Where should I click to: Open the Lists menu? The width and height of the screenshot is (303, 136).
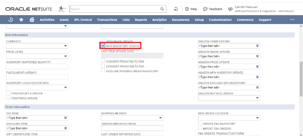[126, 20]
